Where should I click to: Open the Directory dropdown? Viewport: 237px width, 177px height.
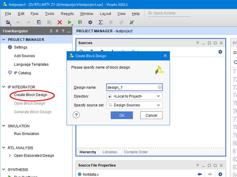[x=134, y=96]
